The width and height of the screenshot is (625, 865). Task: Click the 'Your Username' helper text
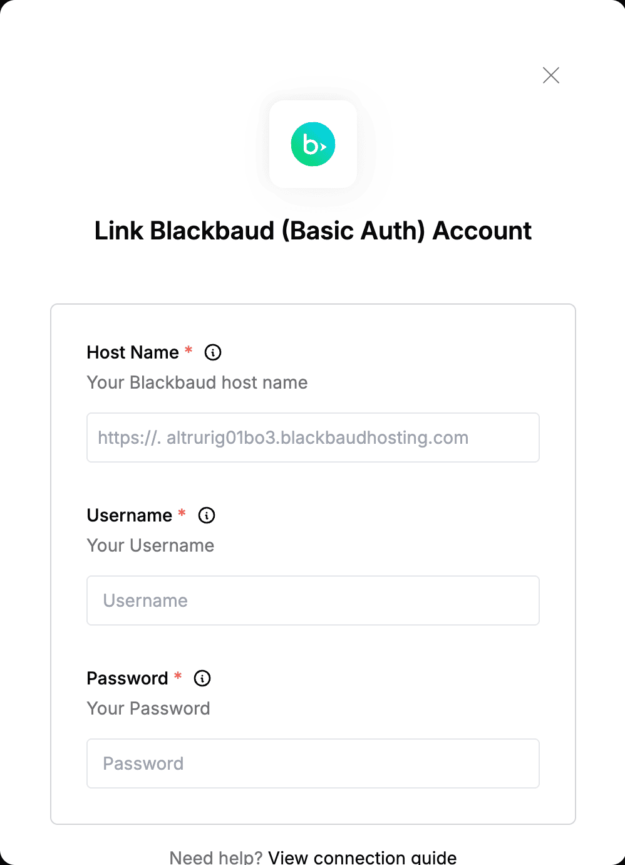pos(150,545)
